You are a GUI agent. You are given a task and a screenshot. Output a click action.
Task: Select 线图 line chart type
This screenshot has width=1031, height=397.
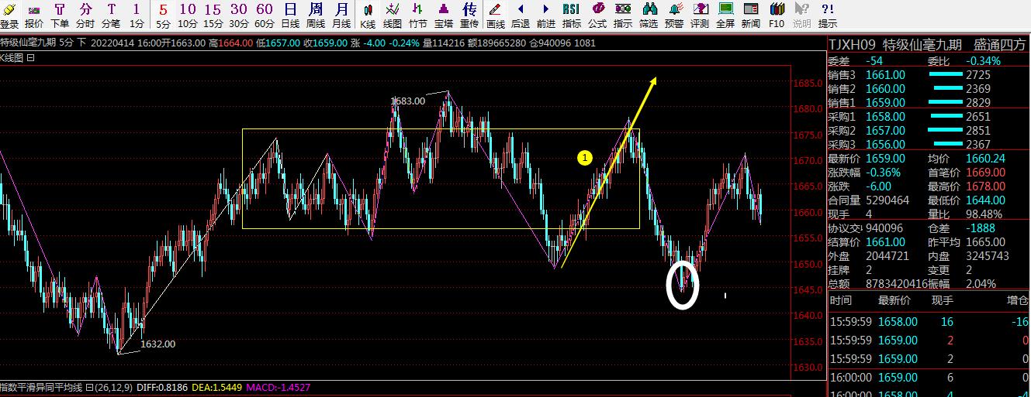[x=393, y=15]
